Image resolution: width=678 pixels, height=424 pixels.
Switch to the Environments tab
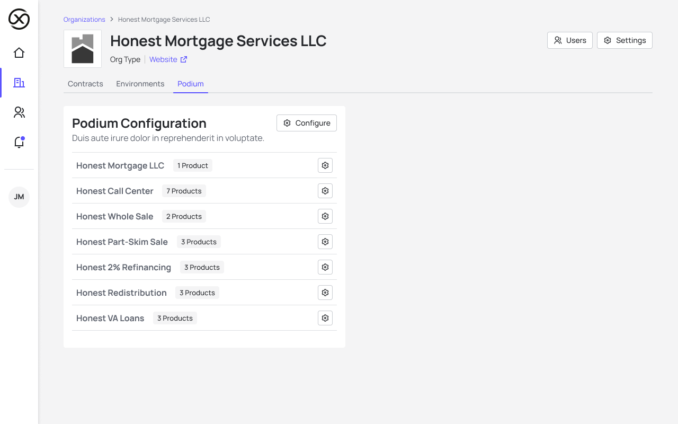[x=140, y=84]
